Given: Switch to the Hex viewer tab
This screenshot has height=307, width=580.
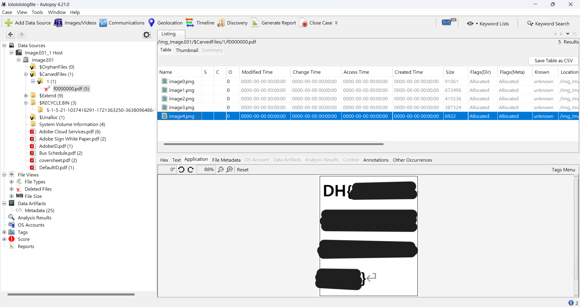Looking at the screenshot, I should coord(164,160).
